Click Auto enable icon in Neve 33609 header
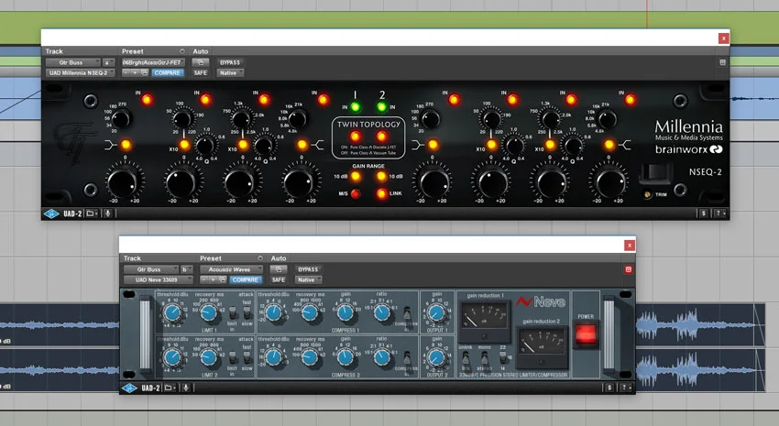 point(279,269)
